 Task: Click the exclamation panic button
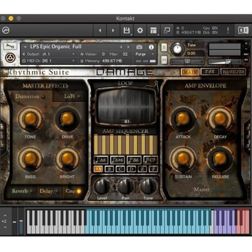coord(228,30)
